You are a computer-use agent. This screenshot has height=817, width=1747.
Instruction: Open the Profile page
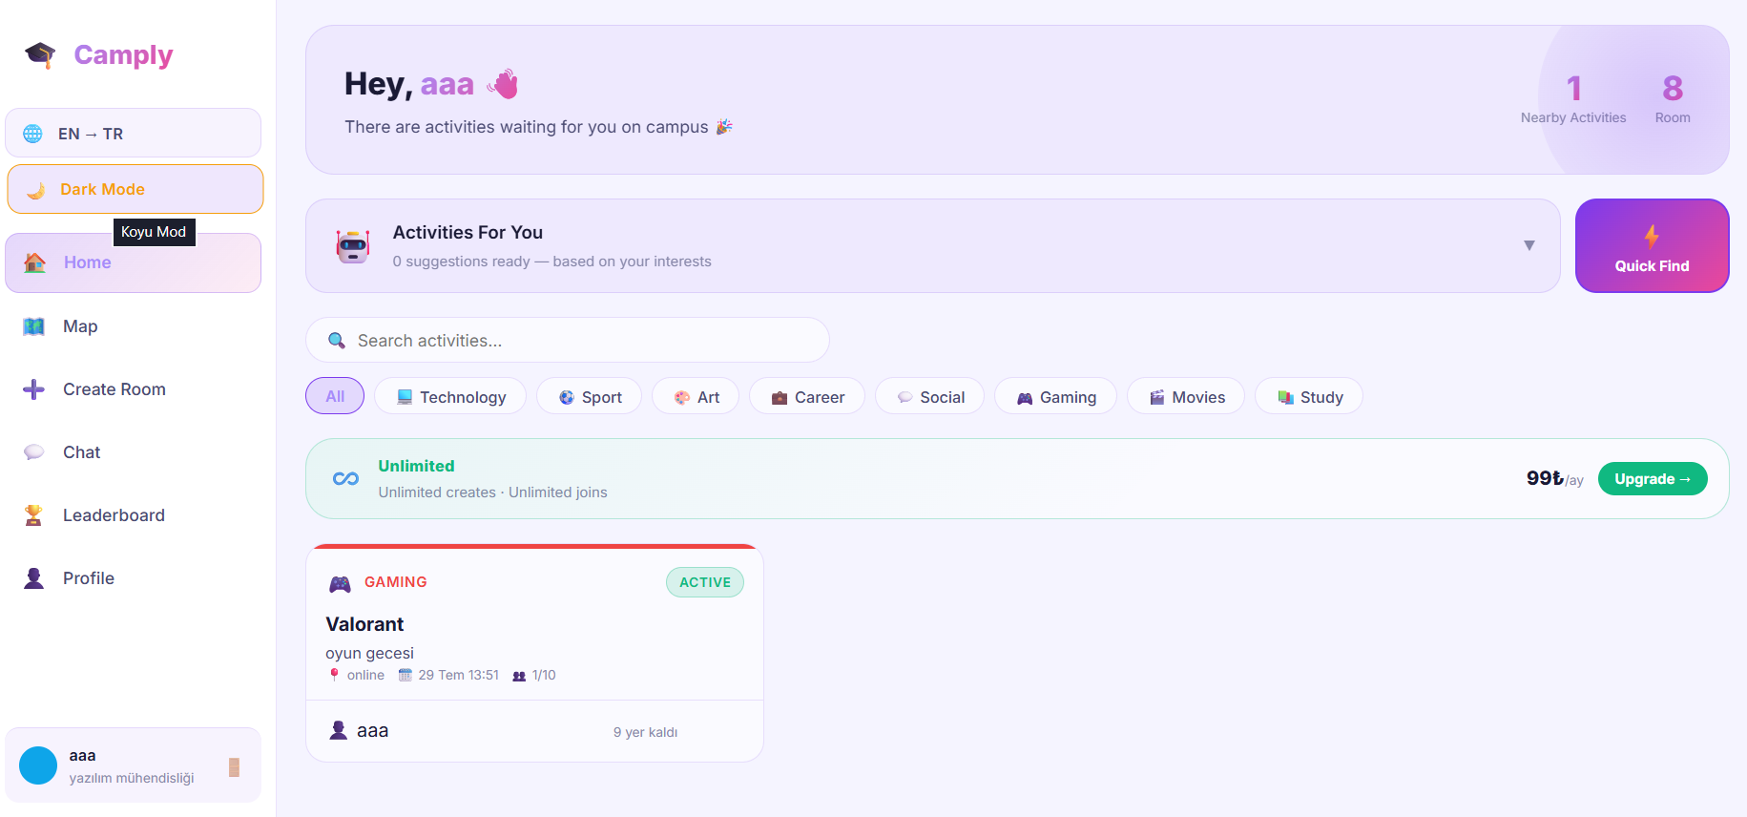tap(133, 578)
